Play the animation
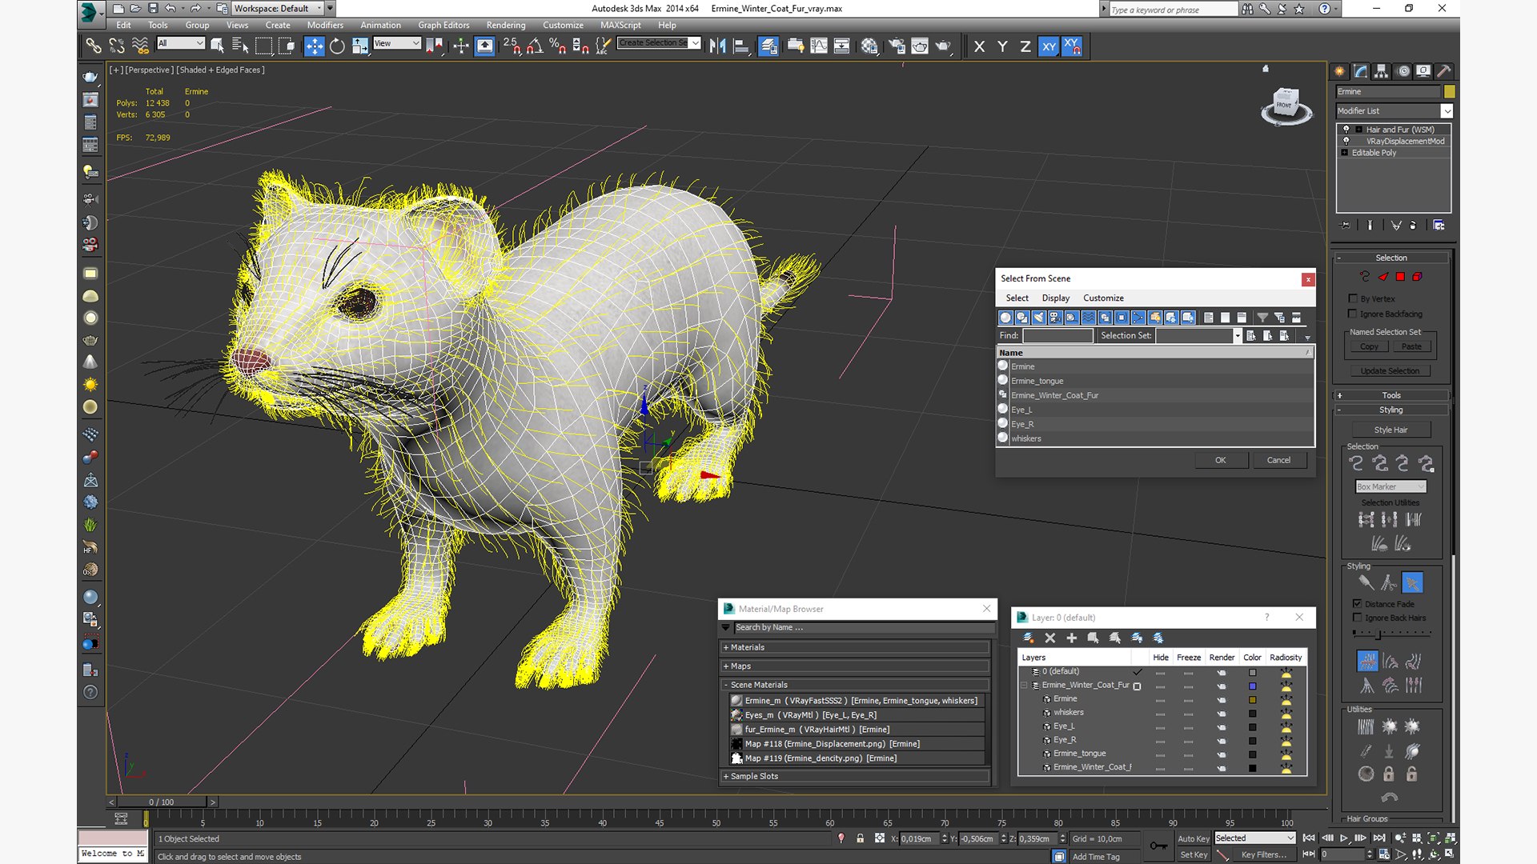The width and height of the screenshot is (1537, 864). 1344,838
